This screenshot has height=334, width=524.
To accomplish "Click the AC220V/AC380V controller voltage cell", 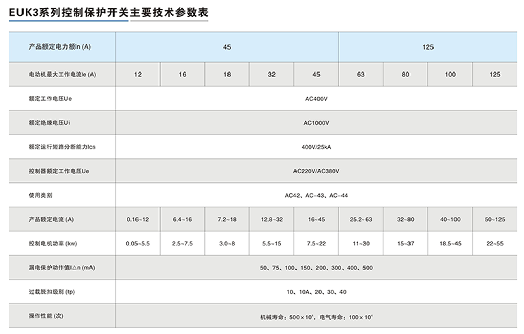I will 316,171.
